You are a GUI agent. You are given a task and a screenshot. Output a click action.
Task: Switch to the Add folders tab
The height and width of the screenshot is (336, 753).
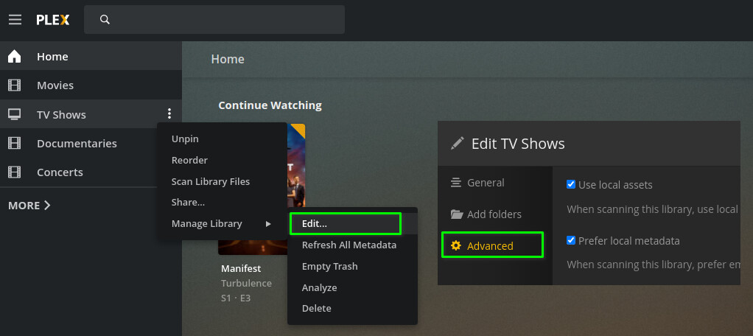tap(494, 214)
